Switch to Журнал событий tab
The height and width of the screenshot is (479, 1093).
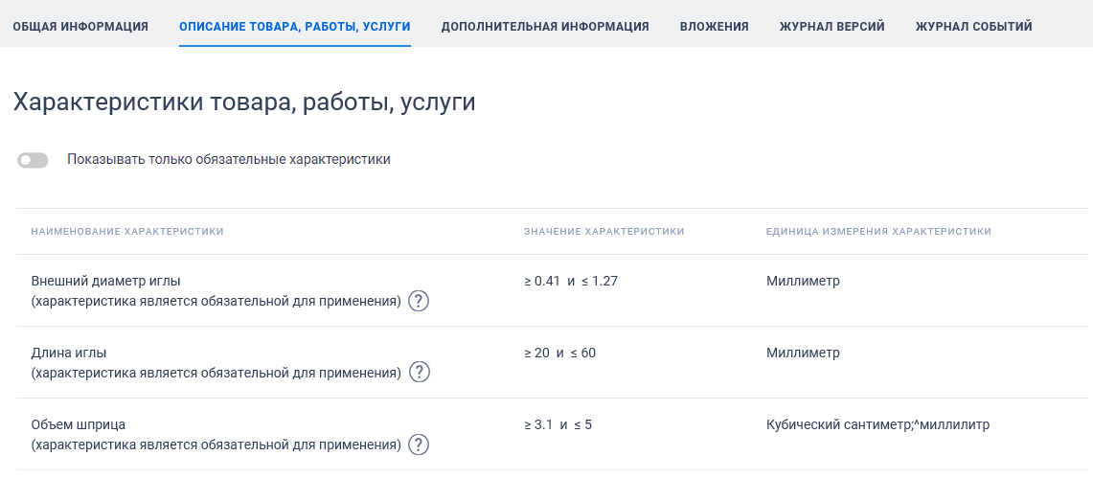coord(974,27)
